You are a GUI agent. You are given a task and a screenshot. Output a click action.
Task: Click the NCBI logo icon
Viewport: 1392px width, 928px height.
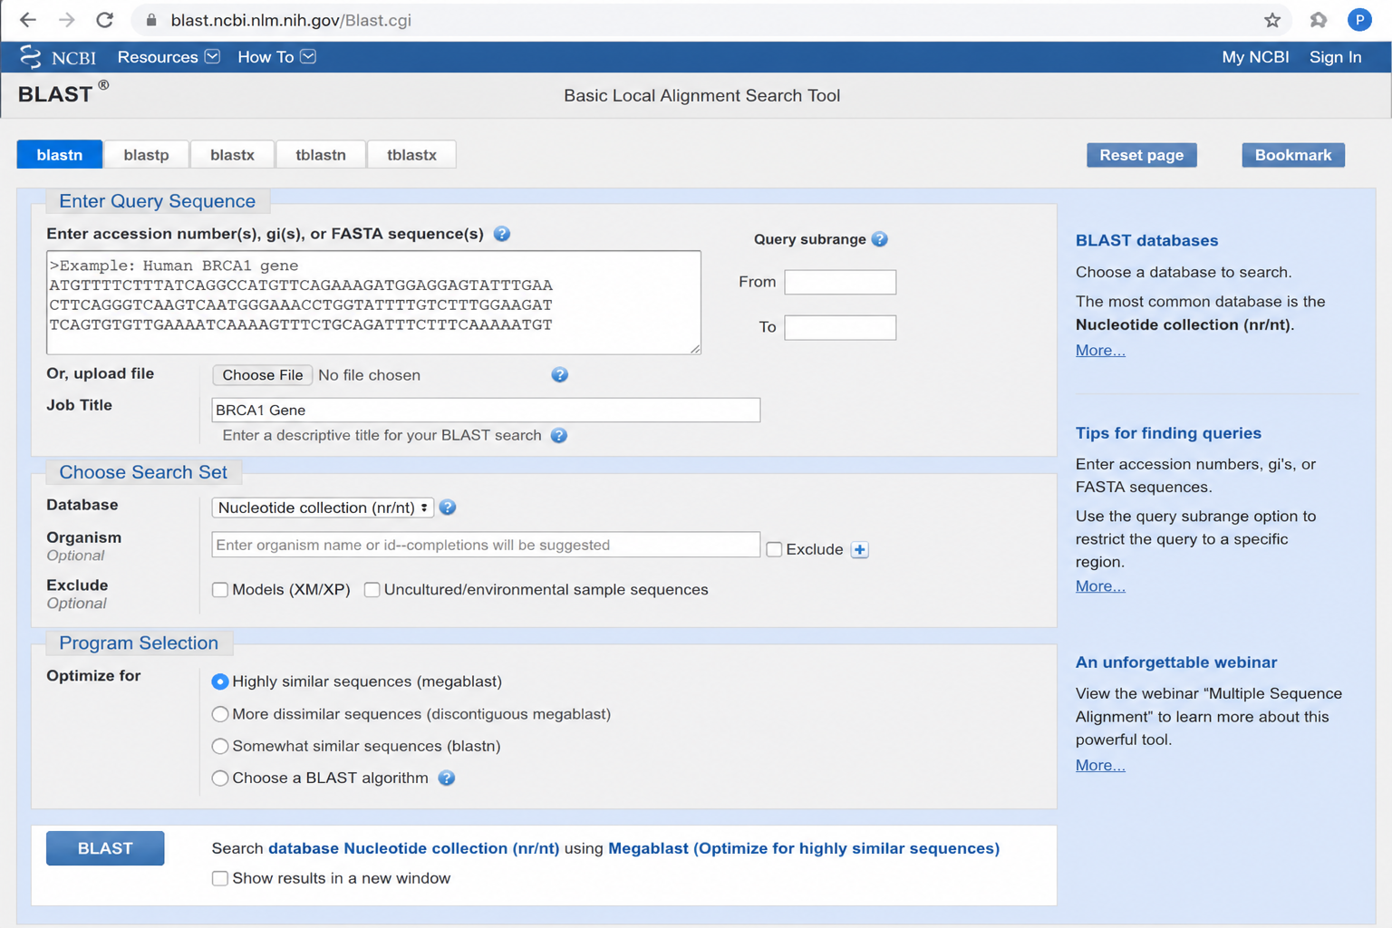(x=30, y=57)
